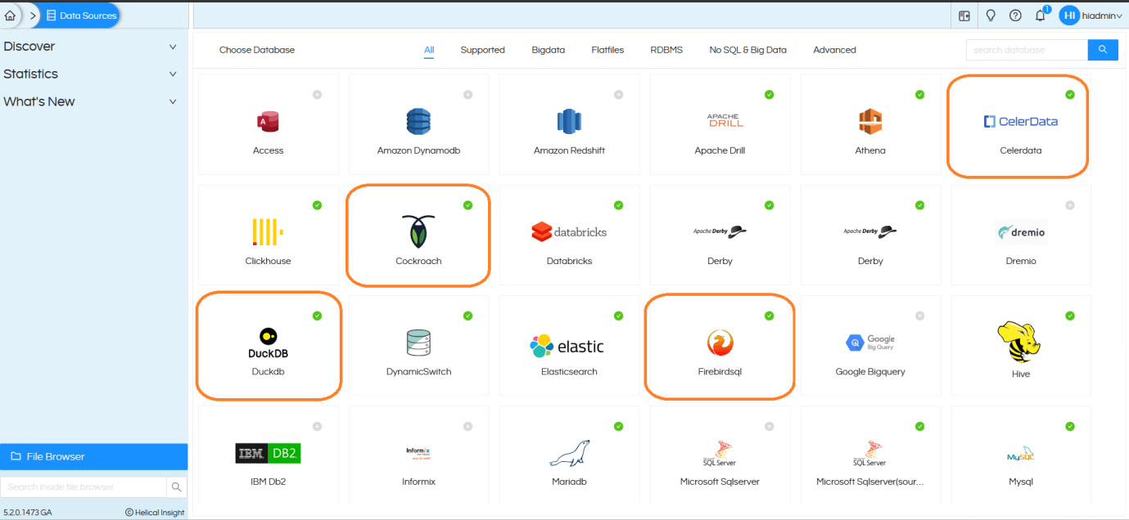Open the notifications bell

(1041, 16)
